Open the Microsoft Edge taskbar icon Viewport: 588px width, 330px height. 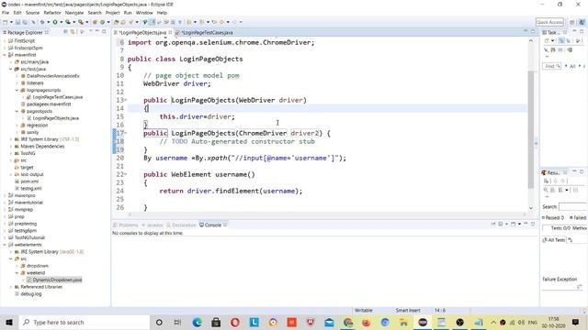(197, 322)
